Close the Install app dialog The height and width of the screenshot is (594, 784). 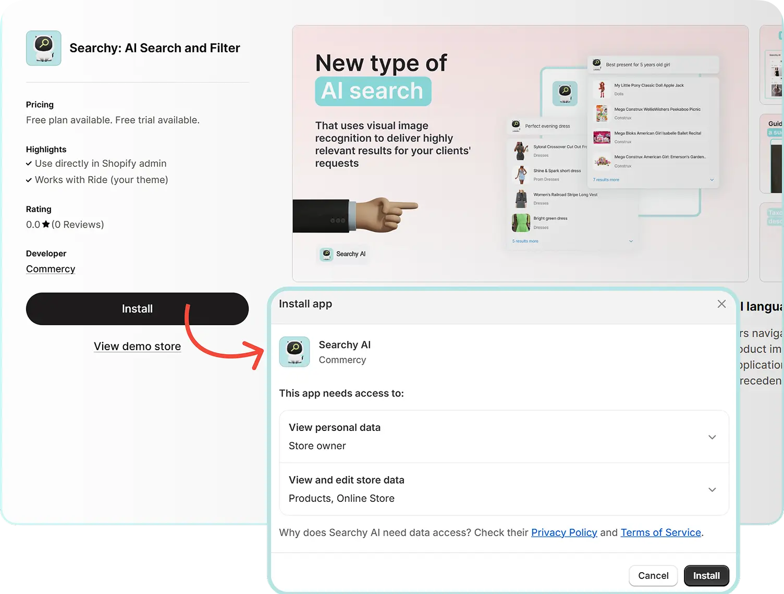tap(721, 304)
